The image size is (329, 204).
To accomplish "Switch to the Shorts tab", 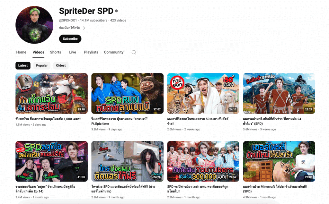I will (x=56, y=52).
